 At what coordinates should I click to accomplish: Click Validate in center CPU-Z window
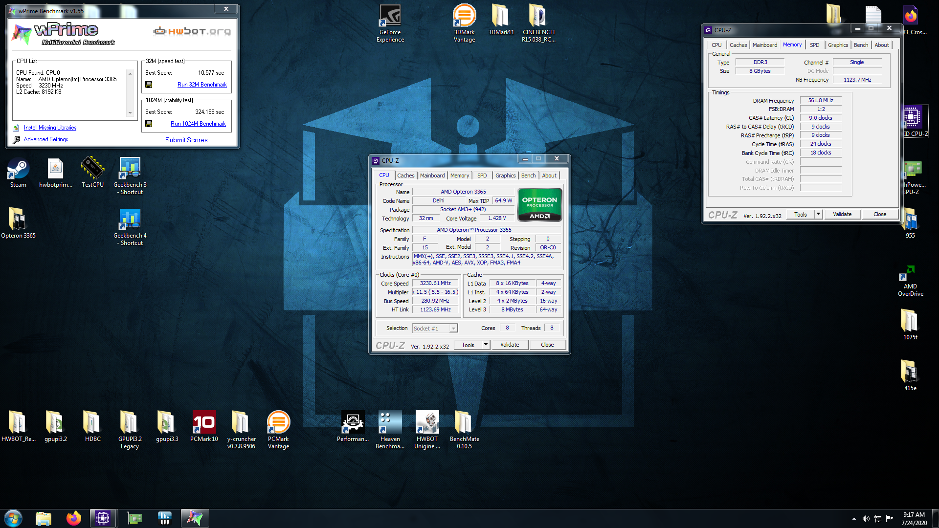[x=510, y=345]
